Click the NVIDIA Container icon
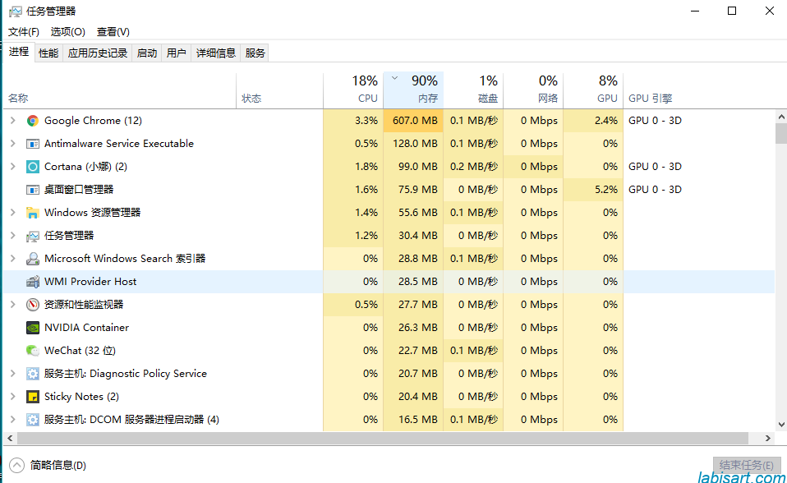Image resolution: width=787 pixels, height=483 pixels. (x=33, y=328)
